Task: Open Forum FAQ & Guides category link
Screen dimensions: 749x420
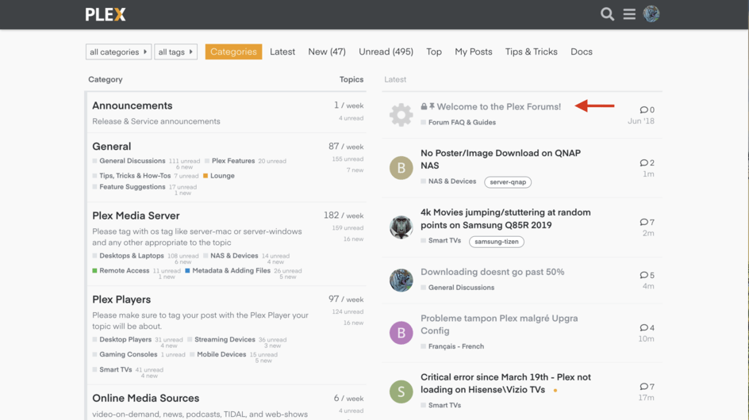Action: (x=462, y=122)
